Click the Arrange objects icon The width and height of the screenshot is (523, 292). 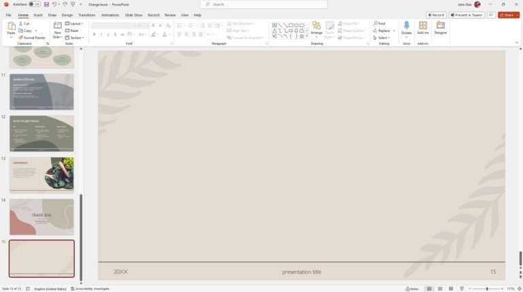(317, 28)
